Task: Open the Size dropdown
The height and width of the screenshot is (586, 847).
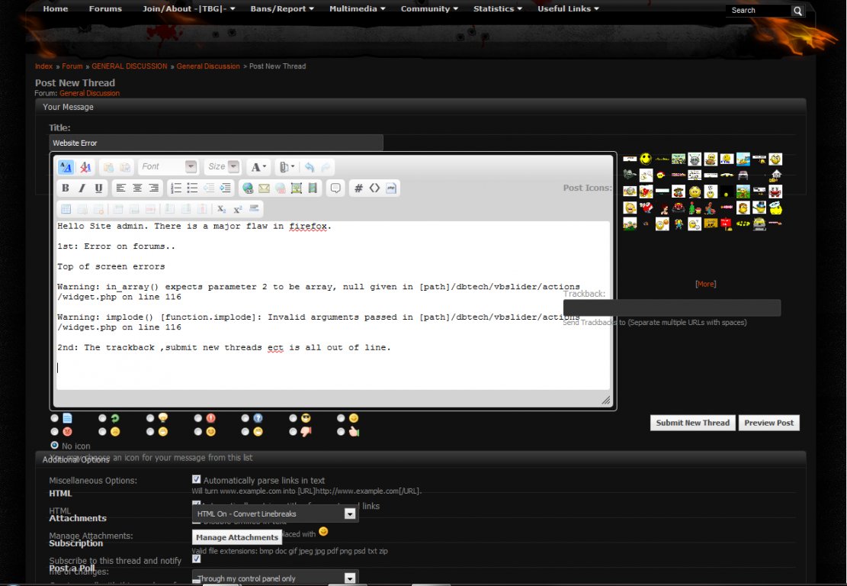Action: pyautogui.click(x=222, y=166)
